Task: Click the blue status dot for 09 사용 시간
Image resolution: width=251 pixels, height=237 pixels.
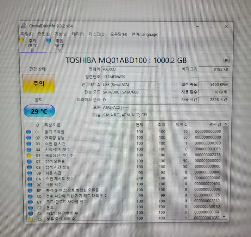Action: pyautogui.click(x=29, y=173)
